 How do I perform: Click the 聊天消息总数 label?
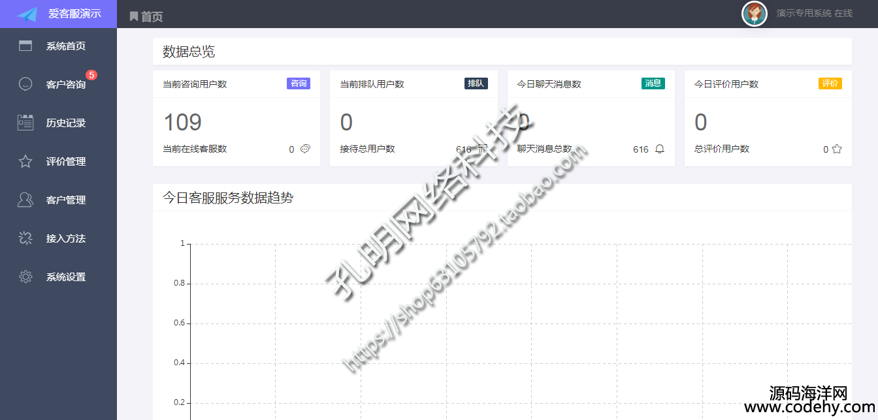coord(545,149)
